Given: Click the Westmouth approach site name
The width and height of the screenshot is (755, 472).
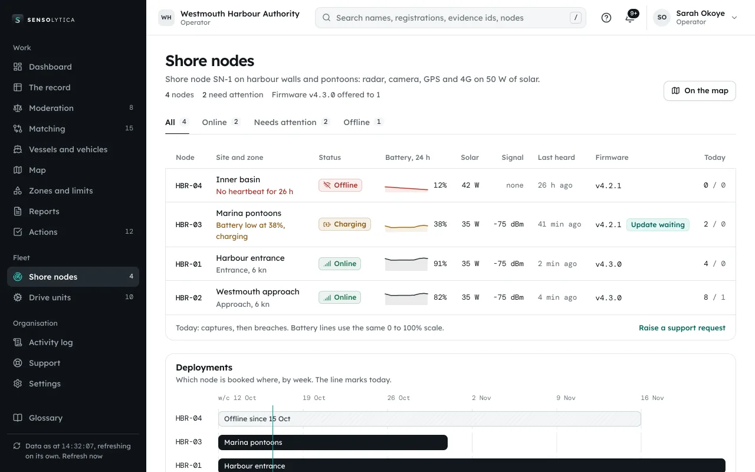Looking at the screenshot, I should click(x=258, y=291).
